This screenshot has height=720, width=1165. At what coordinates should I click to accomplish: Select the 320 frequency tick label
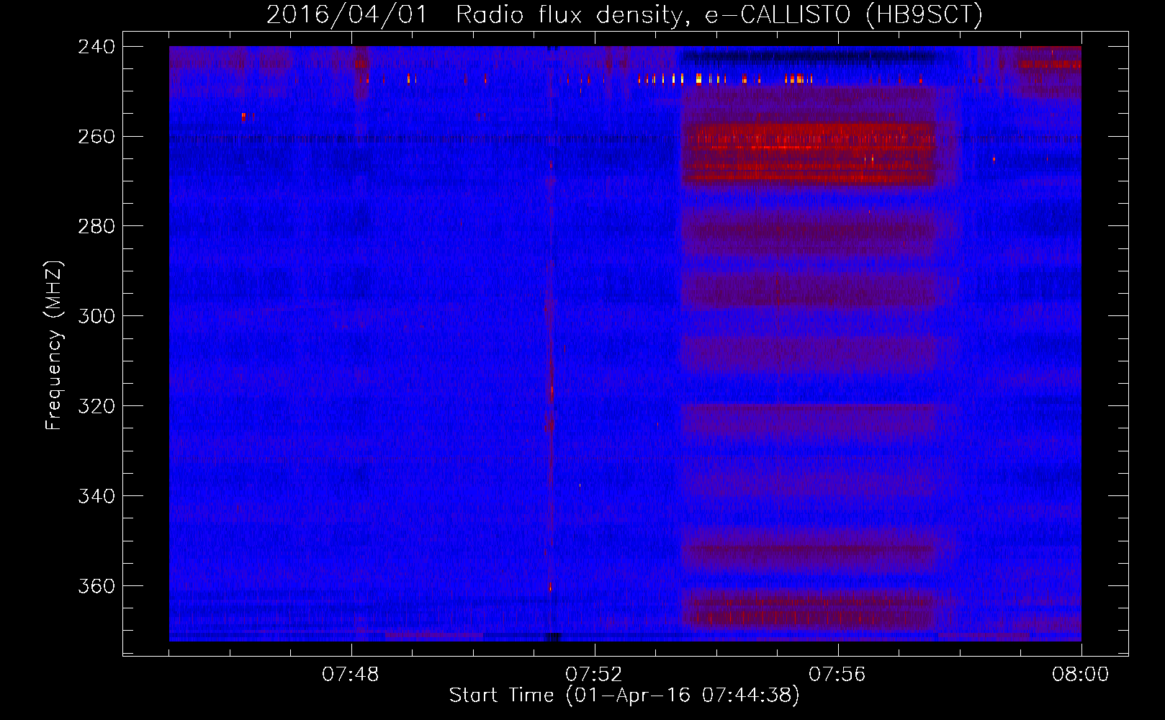(x=96, y=407)
